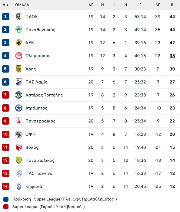The height and width of the screenshot is (212, 180).
Task: Click the blue championship playoffs legend swatch
Action: (6, 199)
